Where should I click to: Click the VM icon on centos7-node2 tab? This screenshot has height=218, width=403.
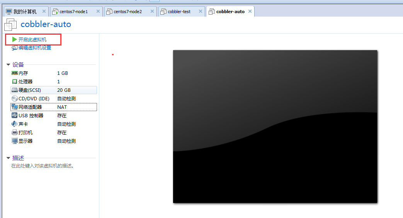[x=109, y=12]
